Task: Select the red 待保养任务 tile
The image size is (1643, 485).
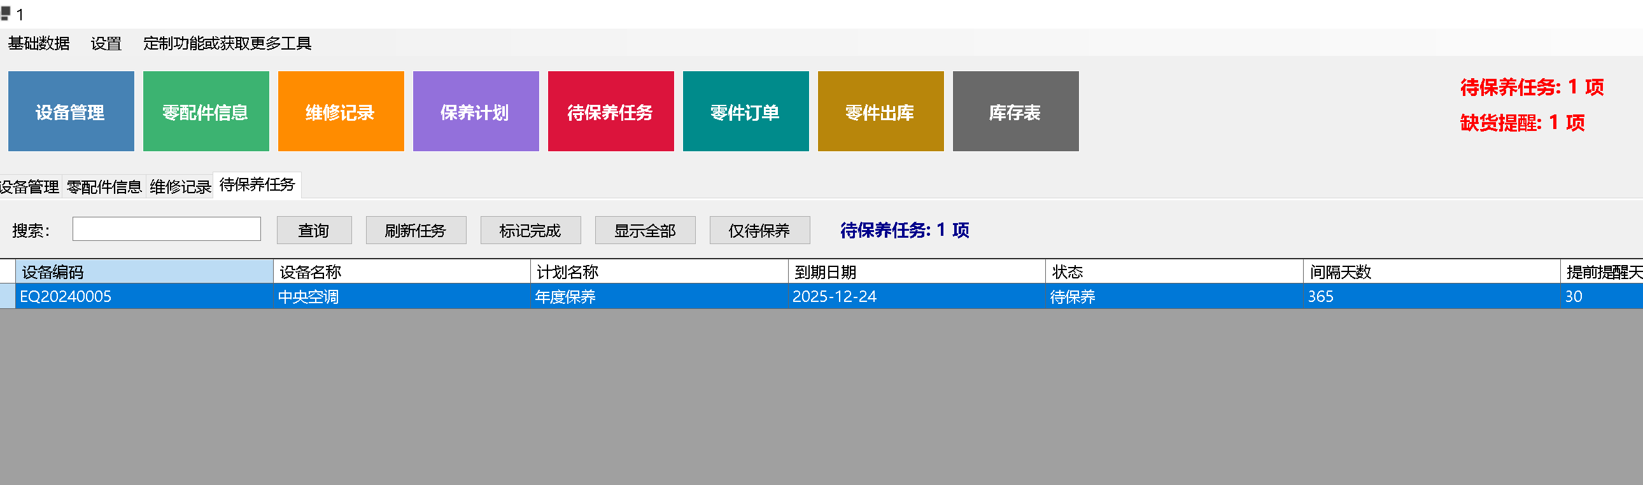Action: point(610,111)
